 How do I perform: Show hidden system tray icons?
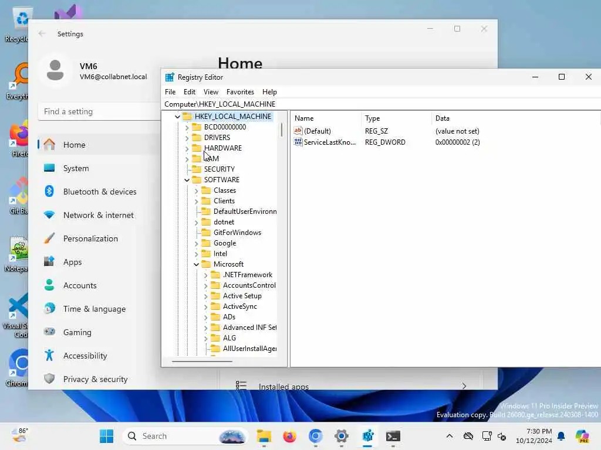click(x=450, y=436)
